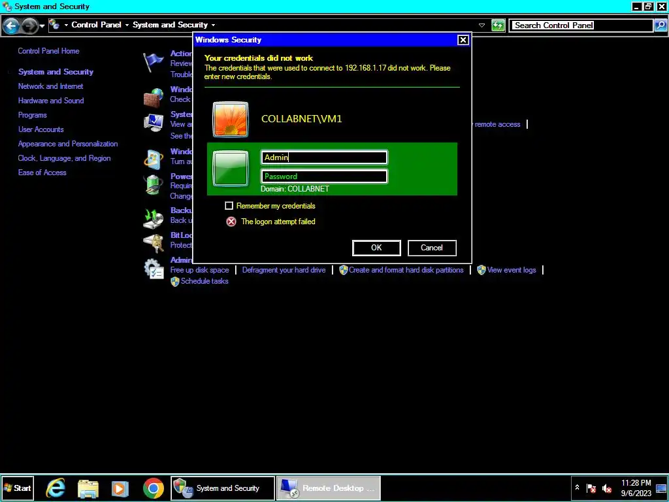Open Network and Internet category
This screenshot has height=502, width=669.
pyautogui.click(x=50, y=86)
